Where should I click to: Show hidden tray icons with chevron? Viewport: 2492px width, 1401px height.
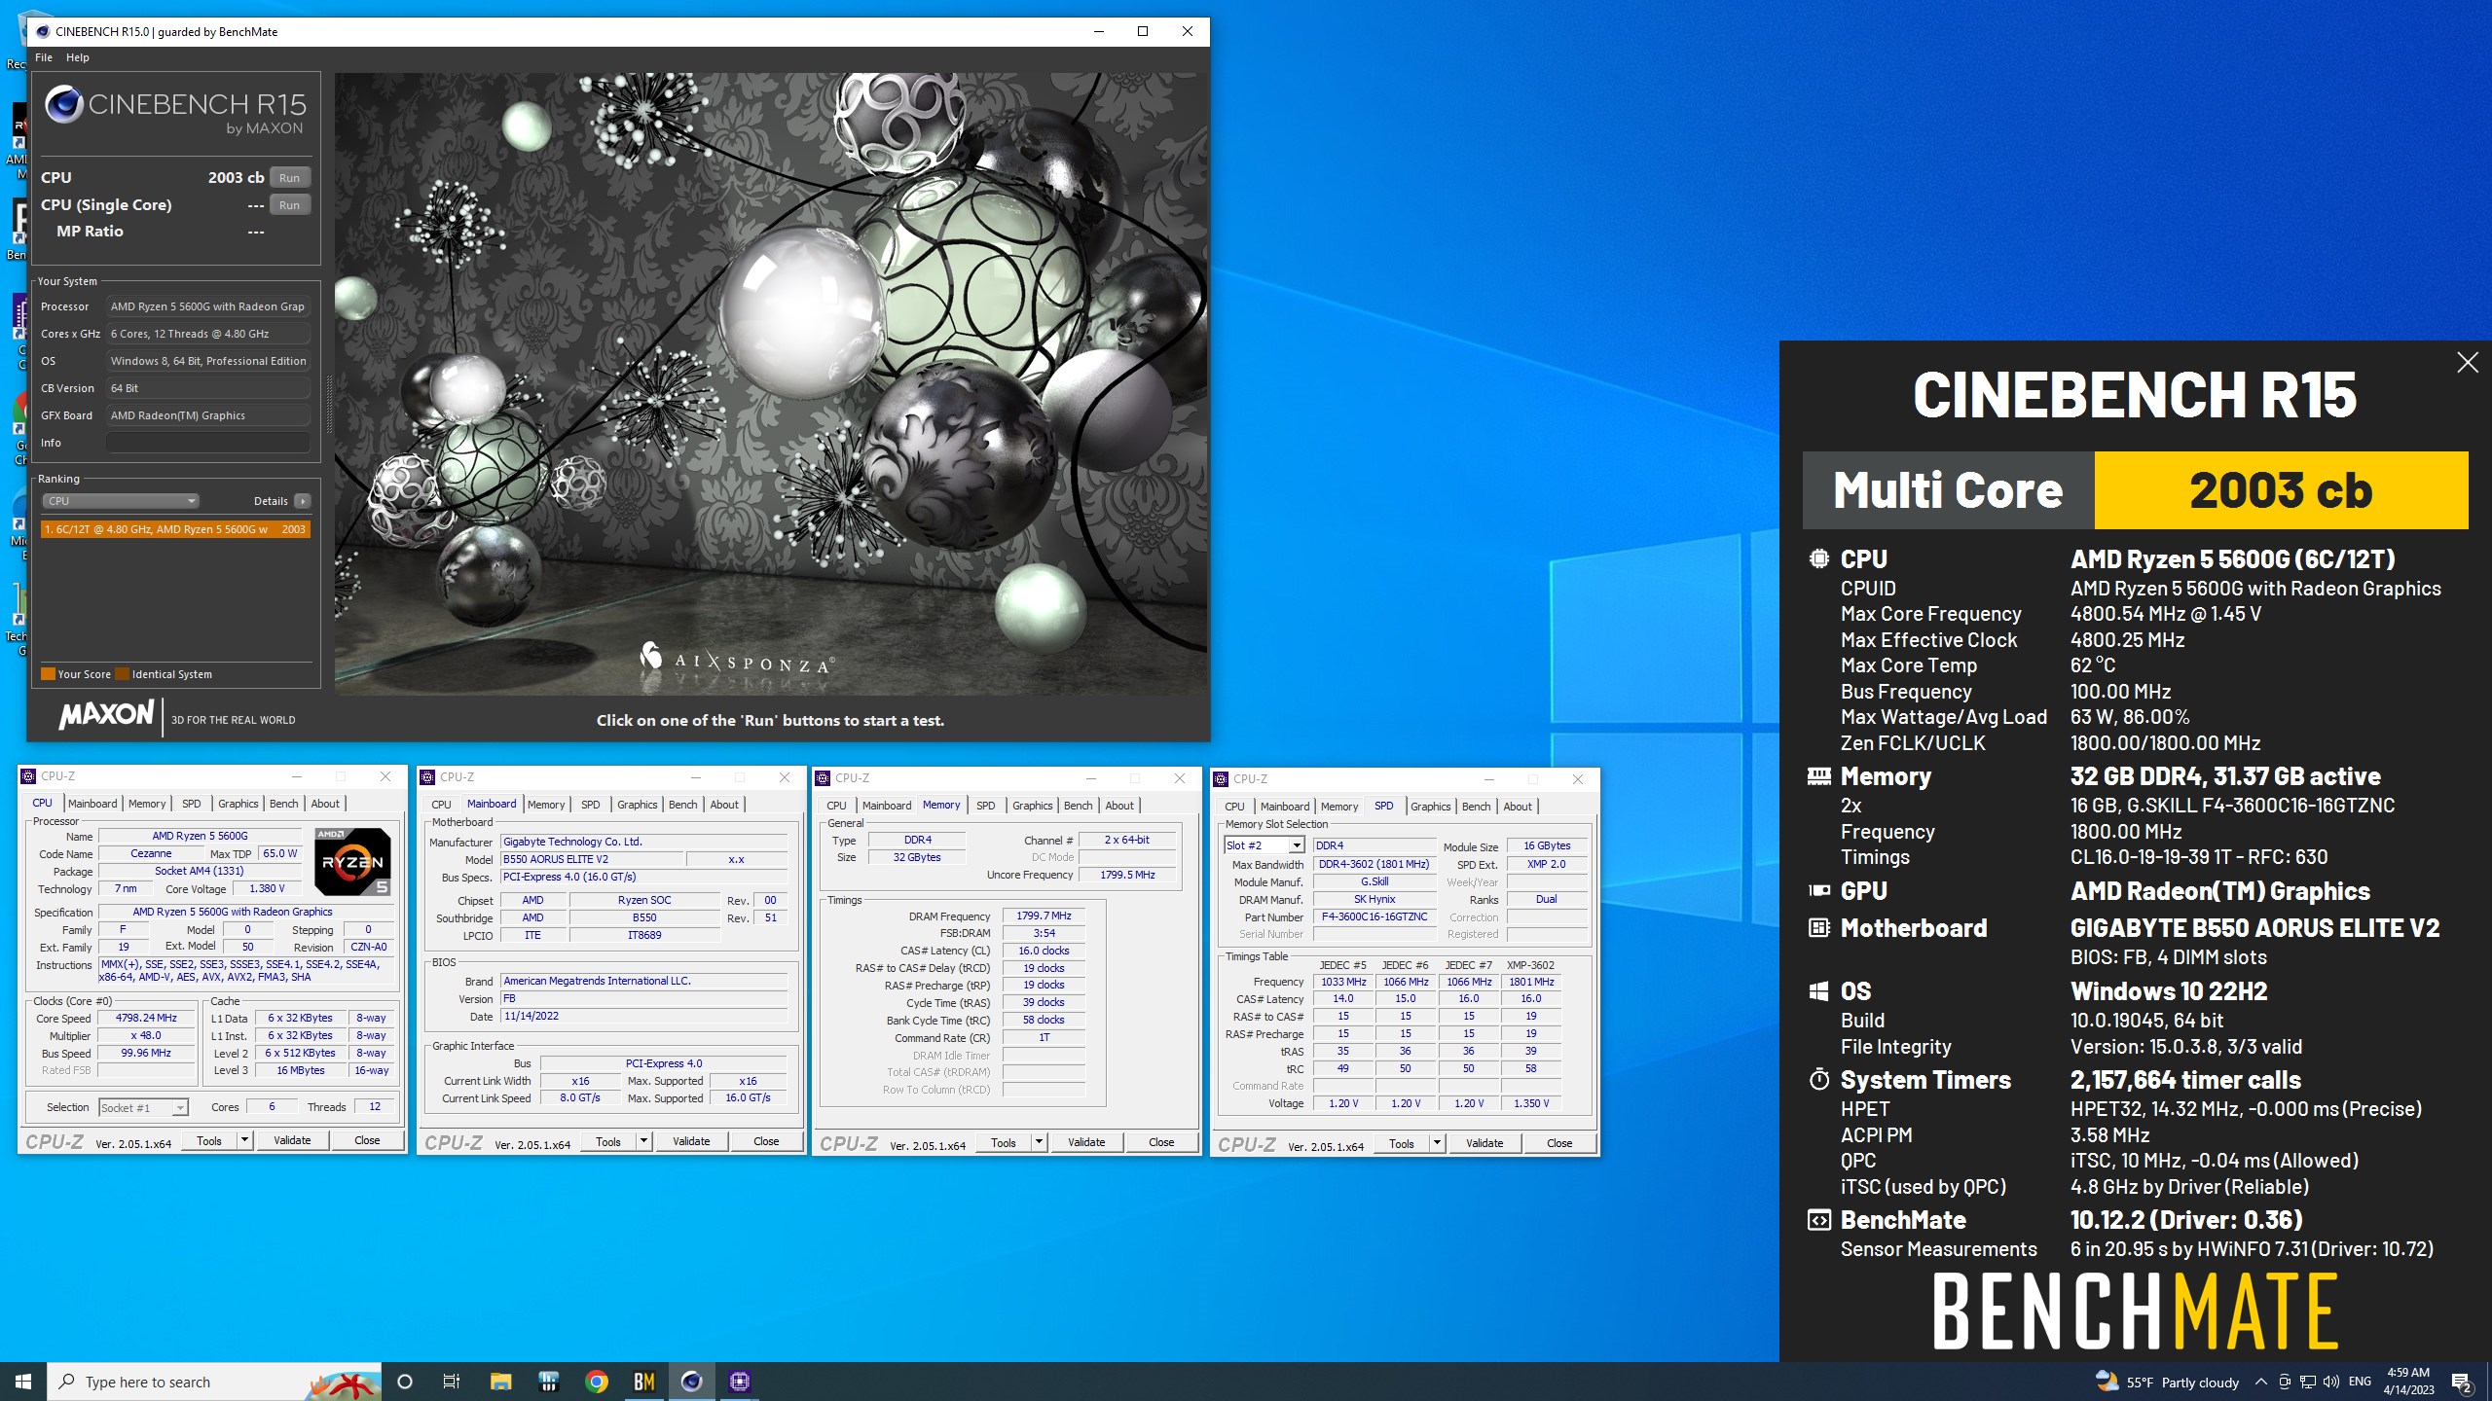2260,1382
